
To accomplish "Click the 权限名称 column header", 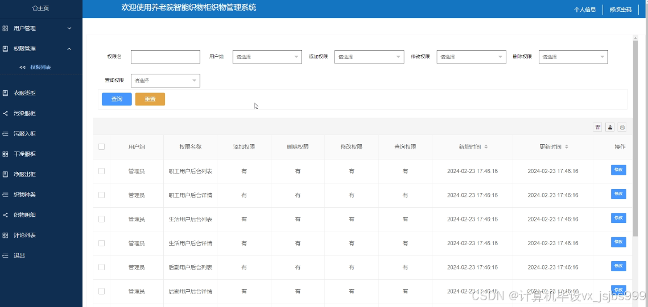I will [x=191, y=147].
